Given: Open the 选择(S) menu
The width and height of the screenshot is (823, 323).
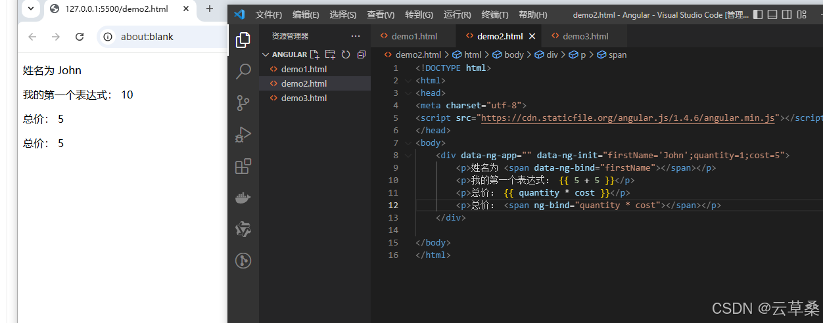Looking at the screenshot, I should [x=343, y=14].
